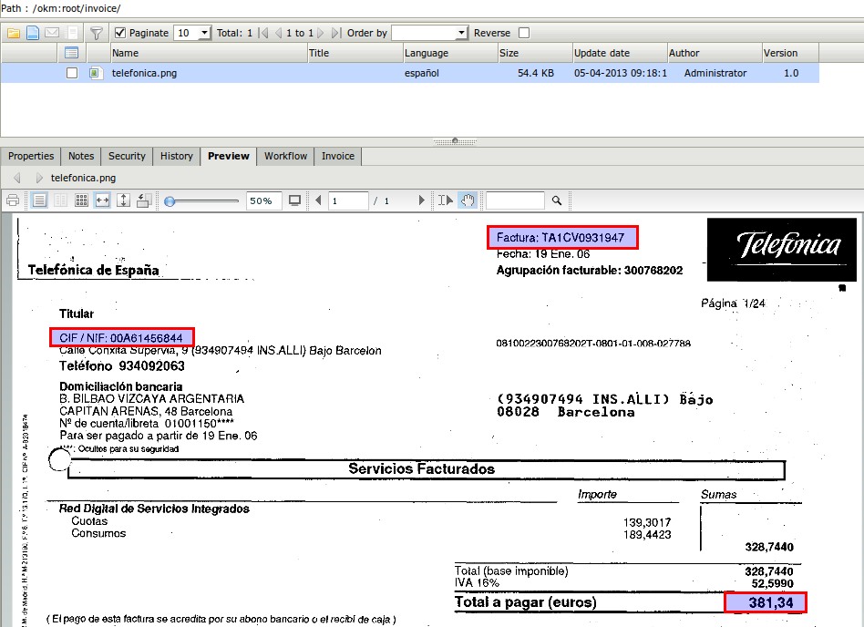The height and width of the screenshot is (627, 864).
Task: Go to next page in preview
Action: point(422,200)
